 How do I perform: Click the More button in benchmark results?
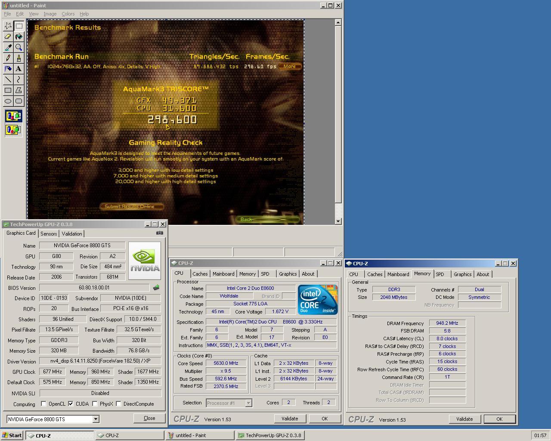pyautogui.click(x=290, y=66)
